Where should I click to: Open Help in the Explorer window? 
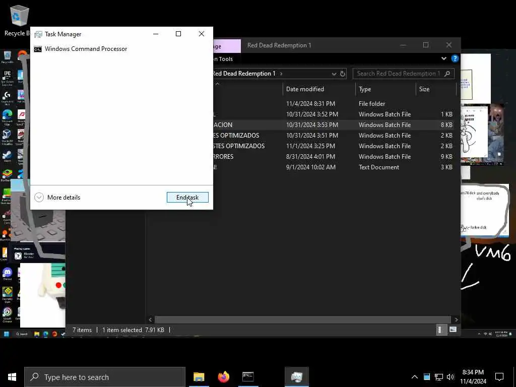tap(455, 58)
